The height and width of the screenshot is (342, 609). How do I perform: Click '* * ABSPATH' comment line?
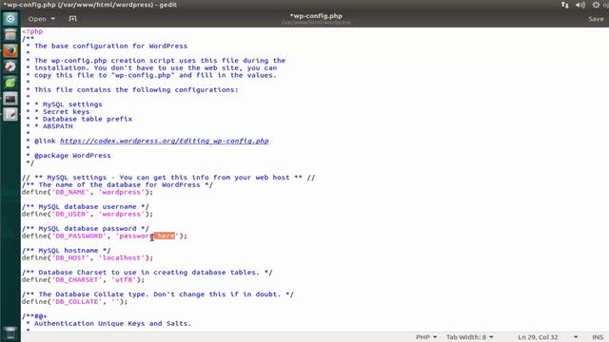[49, 126]
